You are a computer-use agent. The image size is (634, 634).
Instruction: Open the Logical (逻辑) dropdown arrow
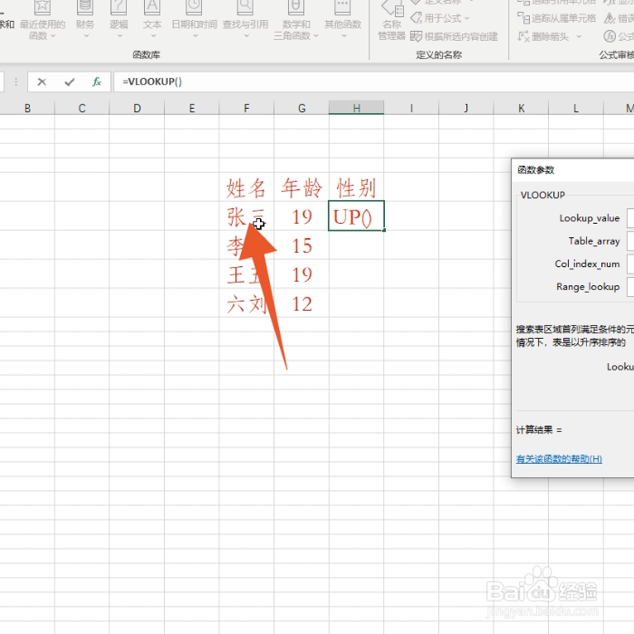120,36
